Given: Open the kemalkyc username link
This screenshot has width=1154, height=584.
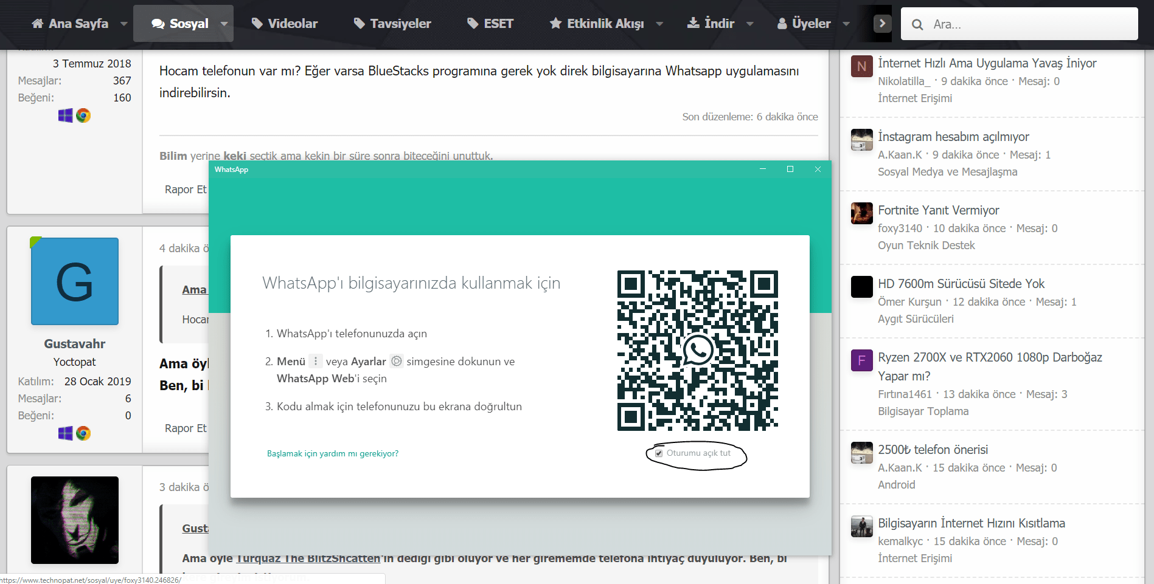Looking at the screenshot, I should [900, 541].
